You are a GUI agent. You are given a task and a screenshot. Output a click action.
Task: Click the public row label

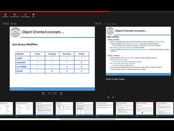coord(19,58)
